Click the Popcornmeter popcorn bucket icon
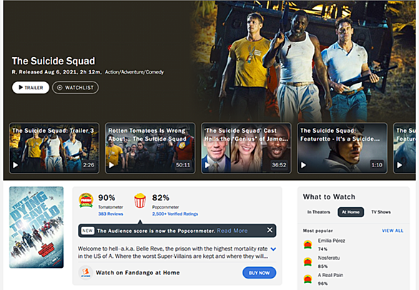 point(140,201)
